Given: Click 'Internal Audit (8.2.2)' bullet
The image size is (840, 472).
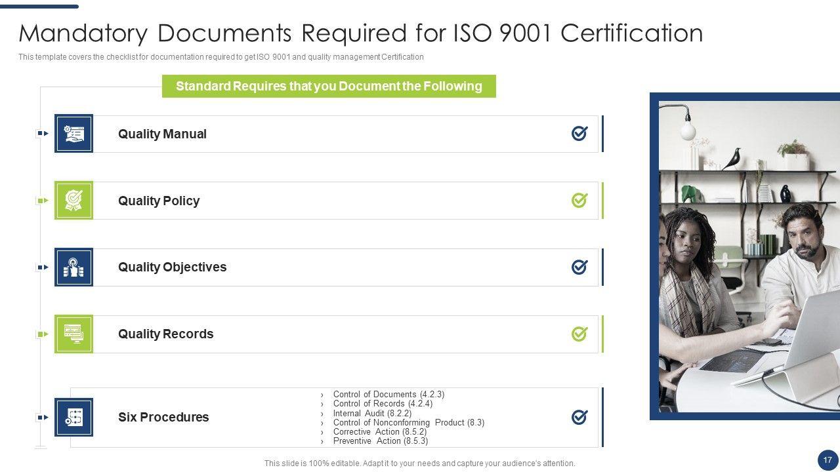Looking at the screenshot, I should click(372, 414).
